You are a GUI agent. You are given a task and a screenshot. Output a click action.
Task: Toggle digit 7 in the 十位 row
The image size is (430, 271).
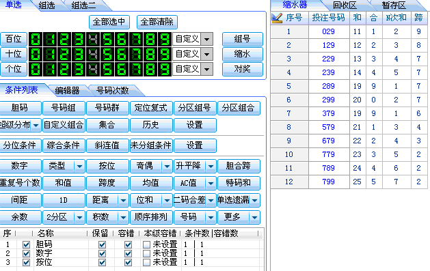pos(136,54)
